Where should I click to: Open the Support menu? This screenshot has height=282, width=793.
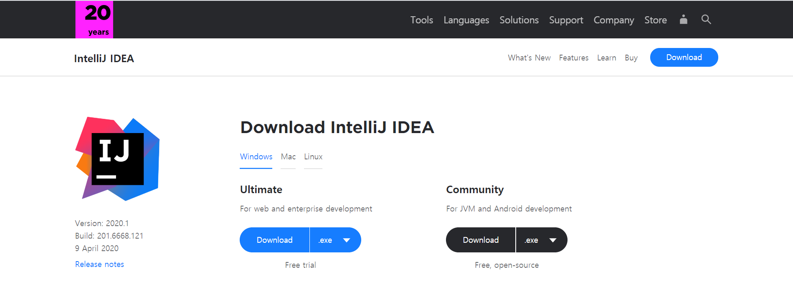pyautogui.click(x=566, y=20)
